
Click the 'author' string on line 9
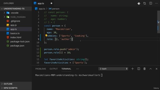65,39
